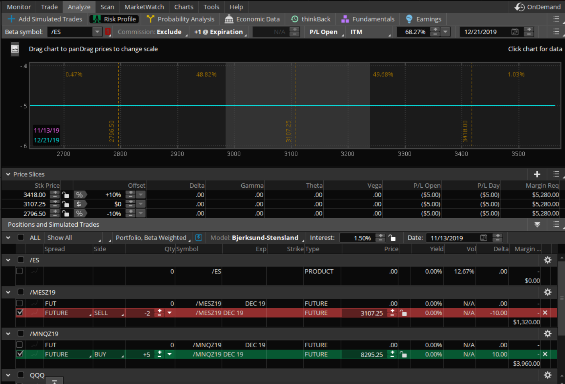Open the Positions and Simulated Trades list menu

tap(556, 224)
